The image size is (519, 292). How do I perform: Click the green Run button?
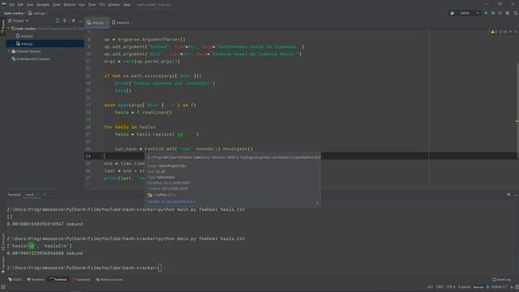(487, 13)
